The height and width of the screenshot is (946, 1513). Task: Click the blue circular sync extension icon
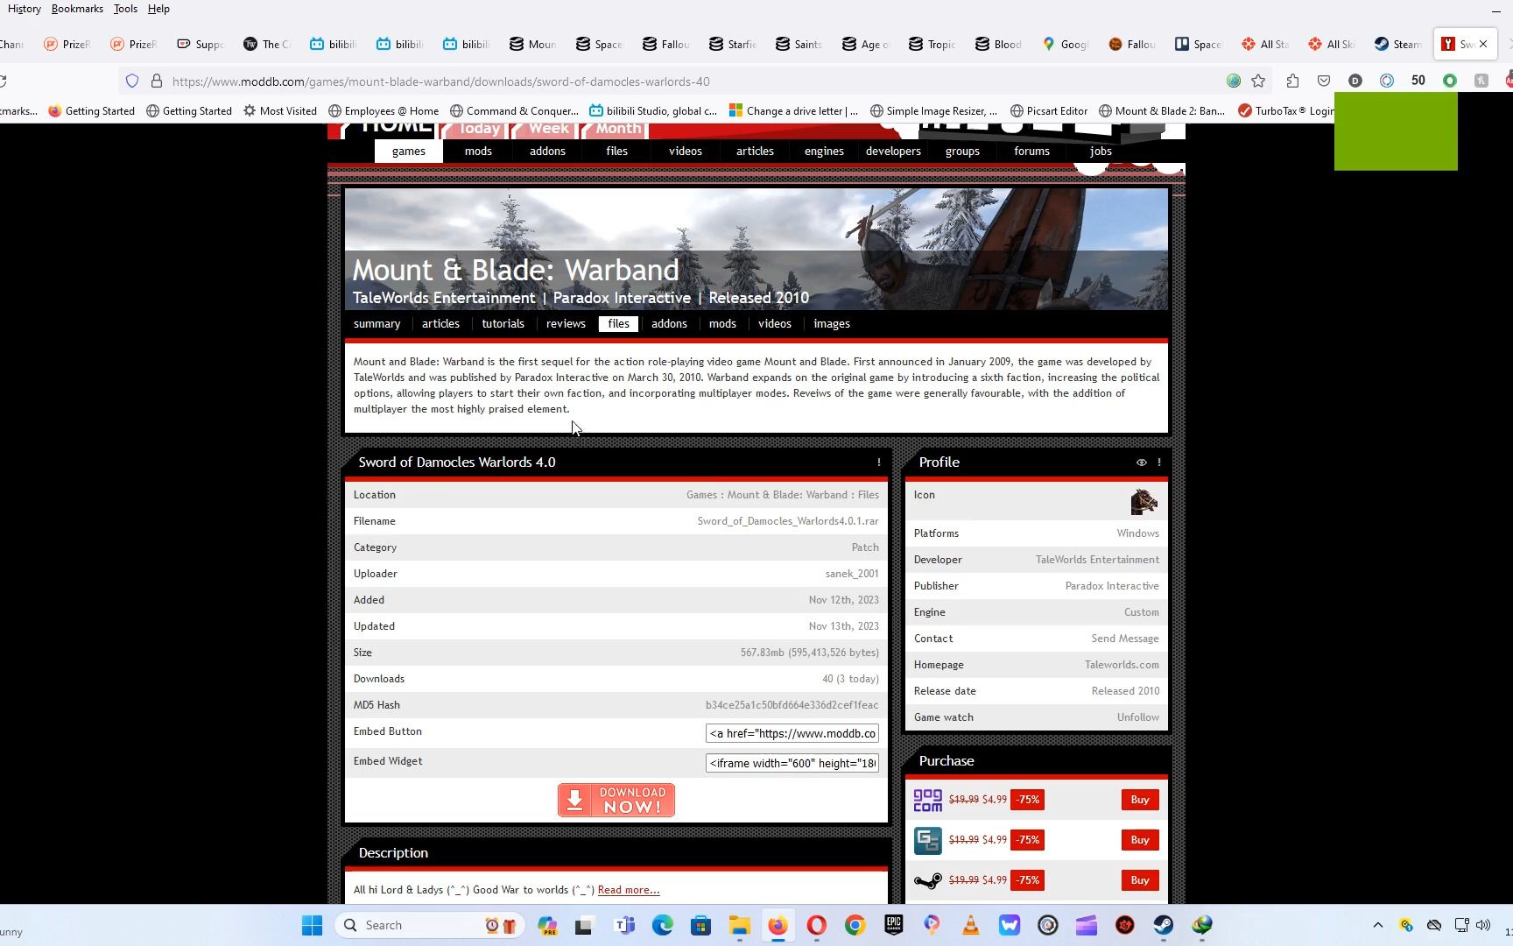point(1387,81)
